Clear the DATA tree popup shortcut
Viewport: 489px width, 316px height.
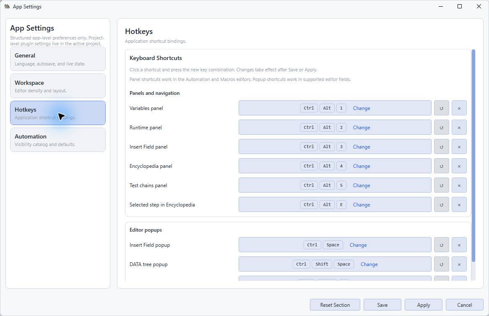459,264
